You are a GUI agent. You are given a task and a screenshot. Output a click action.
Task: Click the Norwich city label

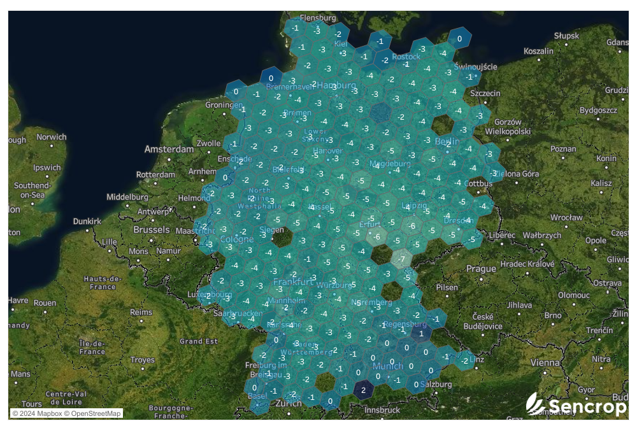point(51,137)
